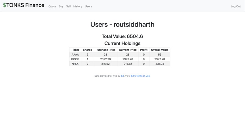This screenshot has width=245, height=139.
Task: Click the Current Price column header
Action: point(128,50)
